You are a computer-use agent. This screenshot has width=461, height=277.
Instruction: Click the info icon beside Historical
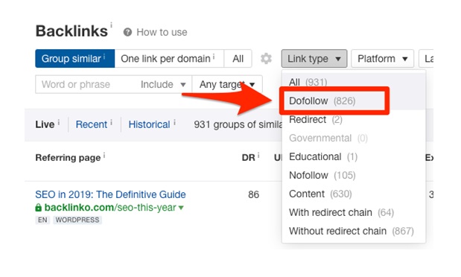point(174,122)
